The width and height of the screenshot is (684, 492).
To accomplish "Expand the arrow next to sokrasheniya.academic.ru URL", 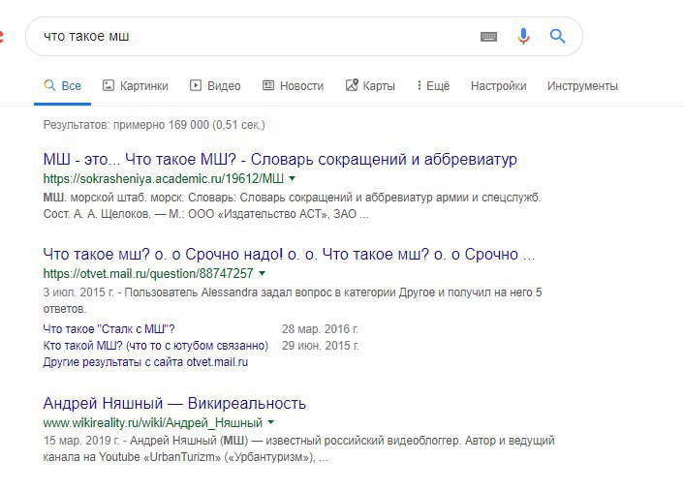I will 293,178.
